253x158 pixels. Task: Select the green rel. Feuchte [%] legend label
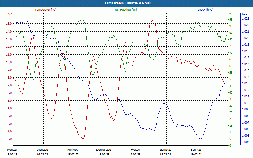[126, 10]
